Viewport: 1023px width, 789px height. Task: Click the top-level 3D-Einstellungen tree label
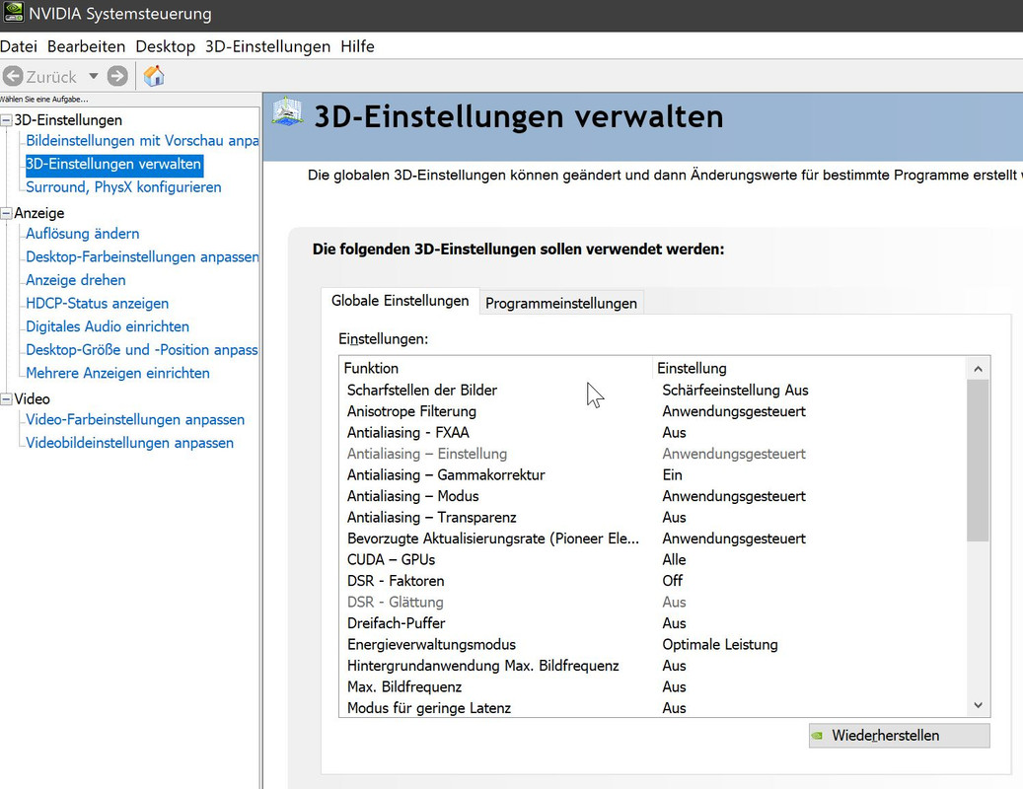(68, 120)
